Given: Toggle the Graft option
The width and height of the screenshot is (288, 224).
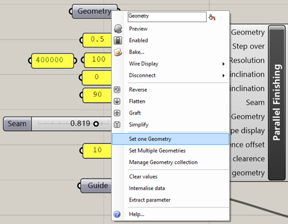Looking at the screenshot, I should [170, 113].
